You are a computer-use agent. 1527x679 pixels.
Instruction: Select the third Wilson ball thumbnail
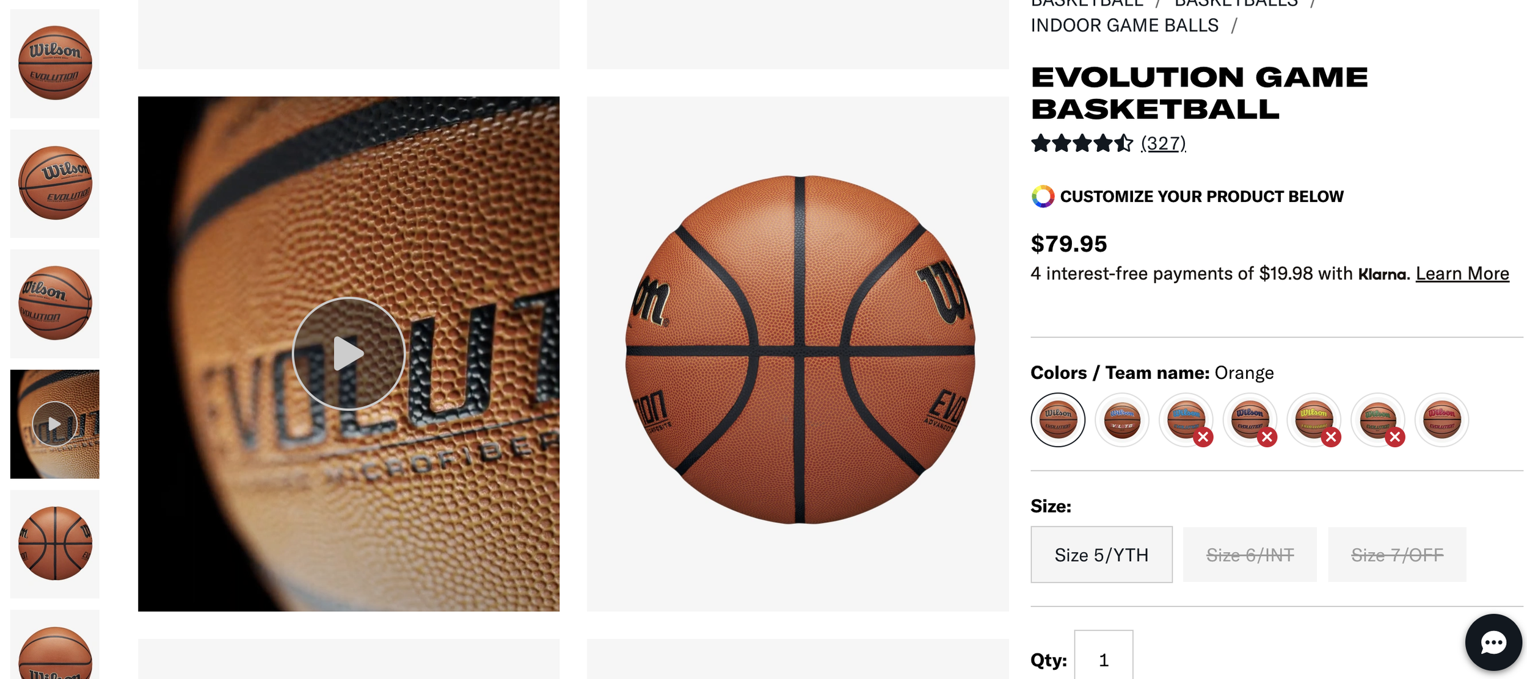[x=55, y=303]
